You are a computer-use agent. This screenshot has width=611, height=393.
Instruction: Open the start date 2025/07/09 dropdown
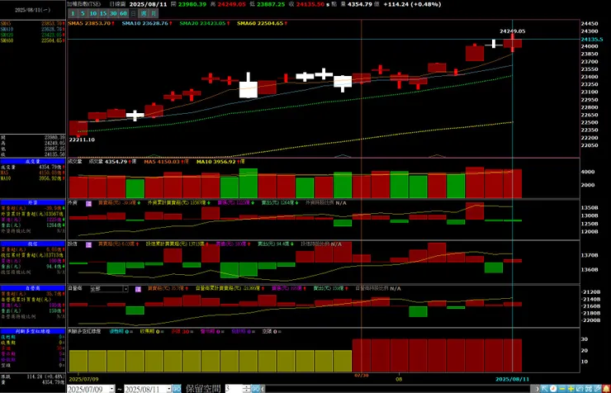111,389
